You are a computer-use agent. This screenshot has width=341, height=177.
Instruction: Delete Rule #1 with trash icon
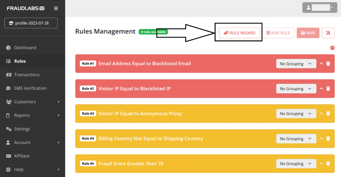coord(328,64)
